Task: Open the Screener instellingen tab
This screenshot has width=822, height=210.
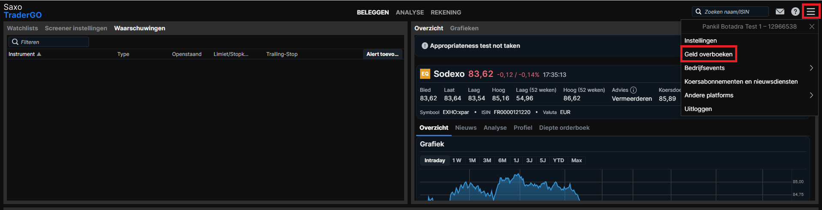Action: pyautogui.click(x=76, y=28)
